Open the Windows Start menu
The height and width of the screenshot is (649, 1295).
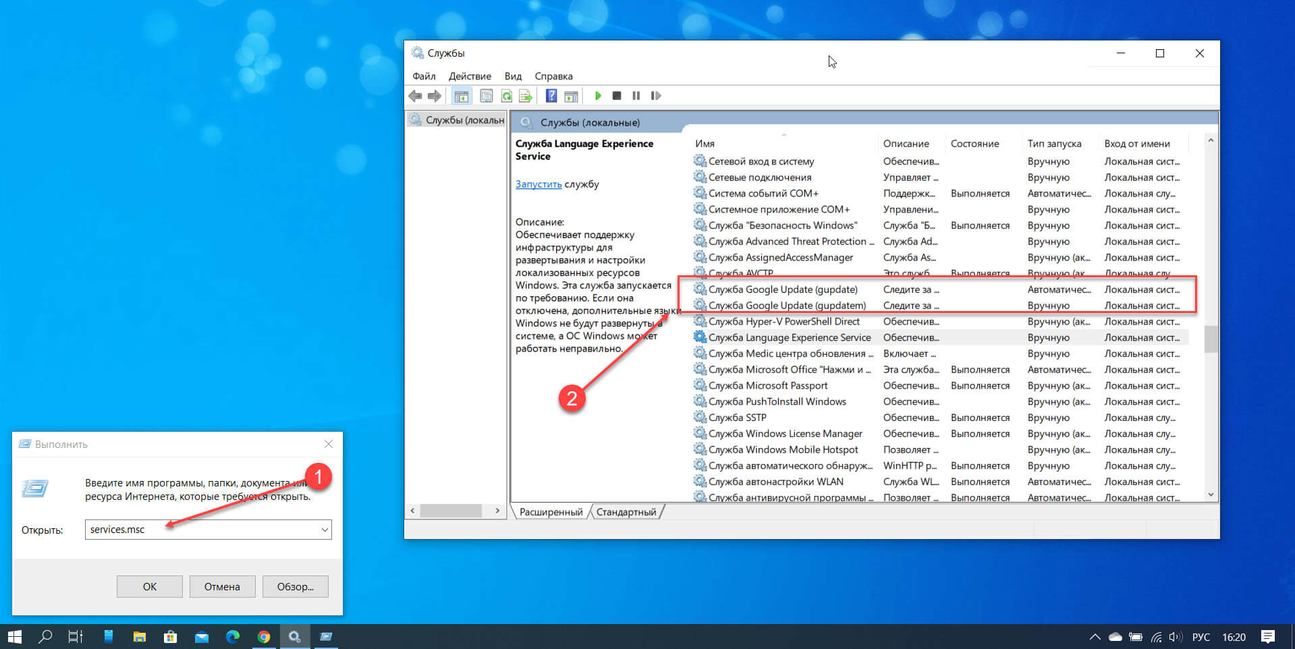coord(15,636)
